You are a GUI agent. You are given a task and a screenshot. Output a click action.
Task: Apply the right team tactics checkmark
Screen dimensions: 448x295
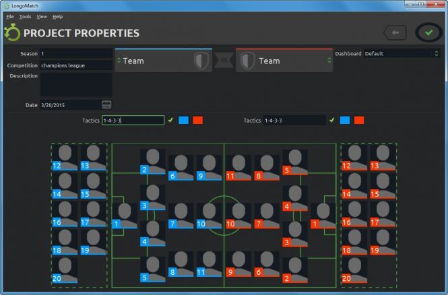(332, 121)
